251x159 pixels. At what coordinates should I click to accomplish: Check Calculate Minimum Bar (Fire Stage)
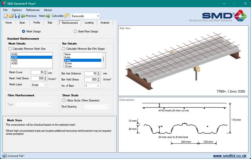64,49
